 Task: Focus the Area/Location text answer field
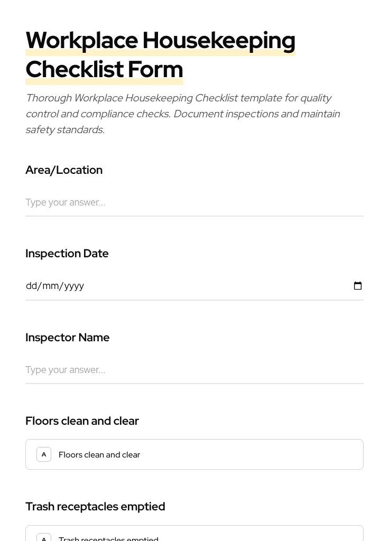(x=195, y=202)
